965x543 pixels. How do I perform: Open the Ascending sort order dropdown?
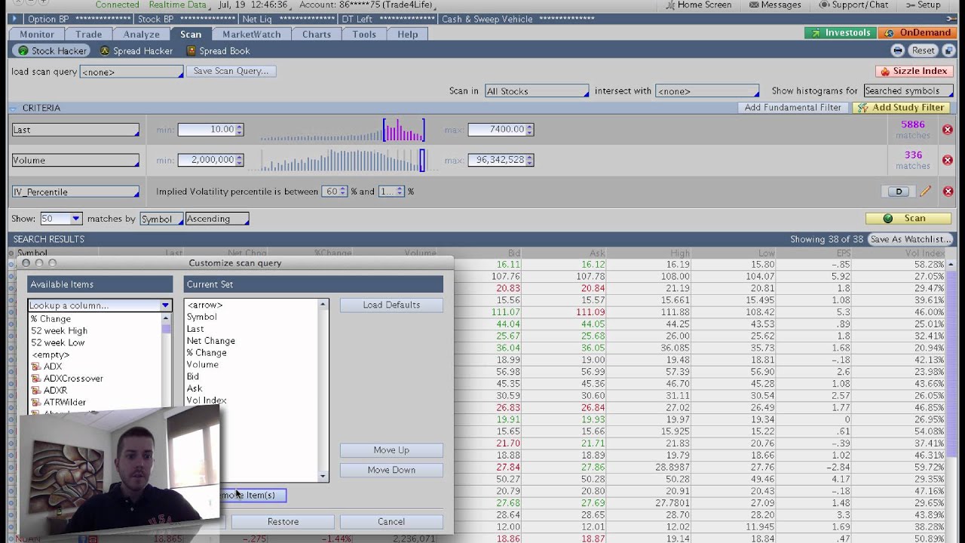[x=217, y=219]
